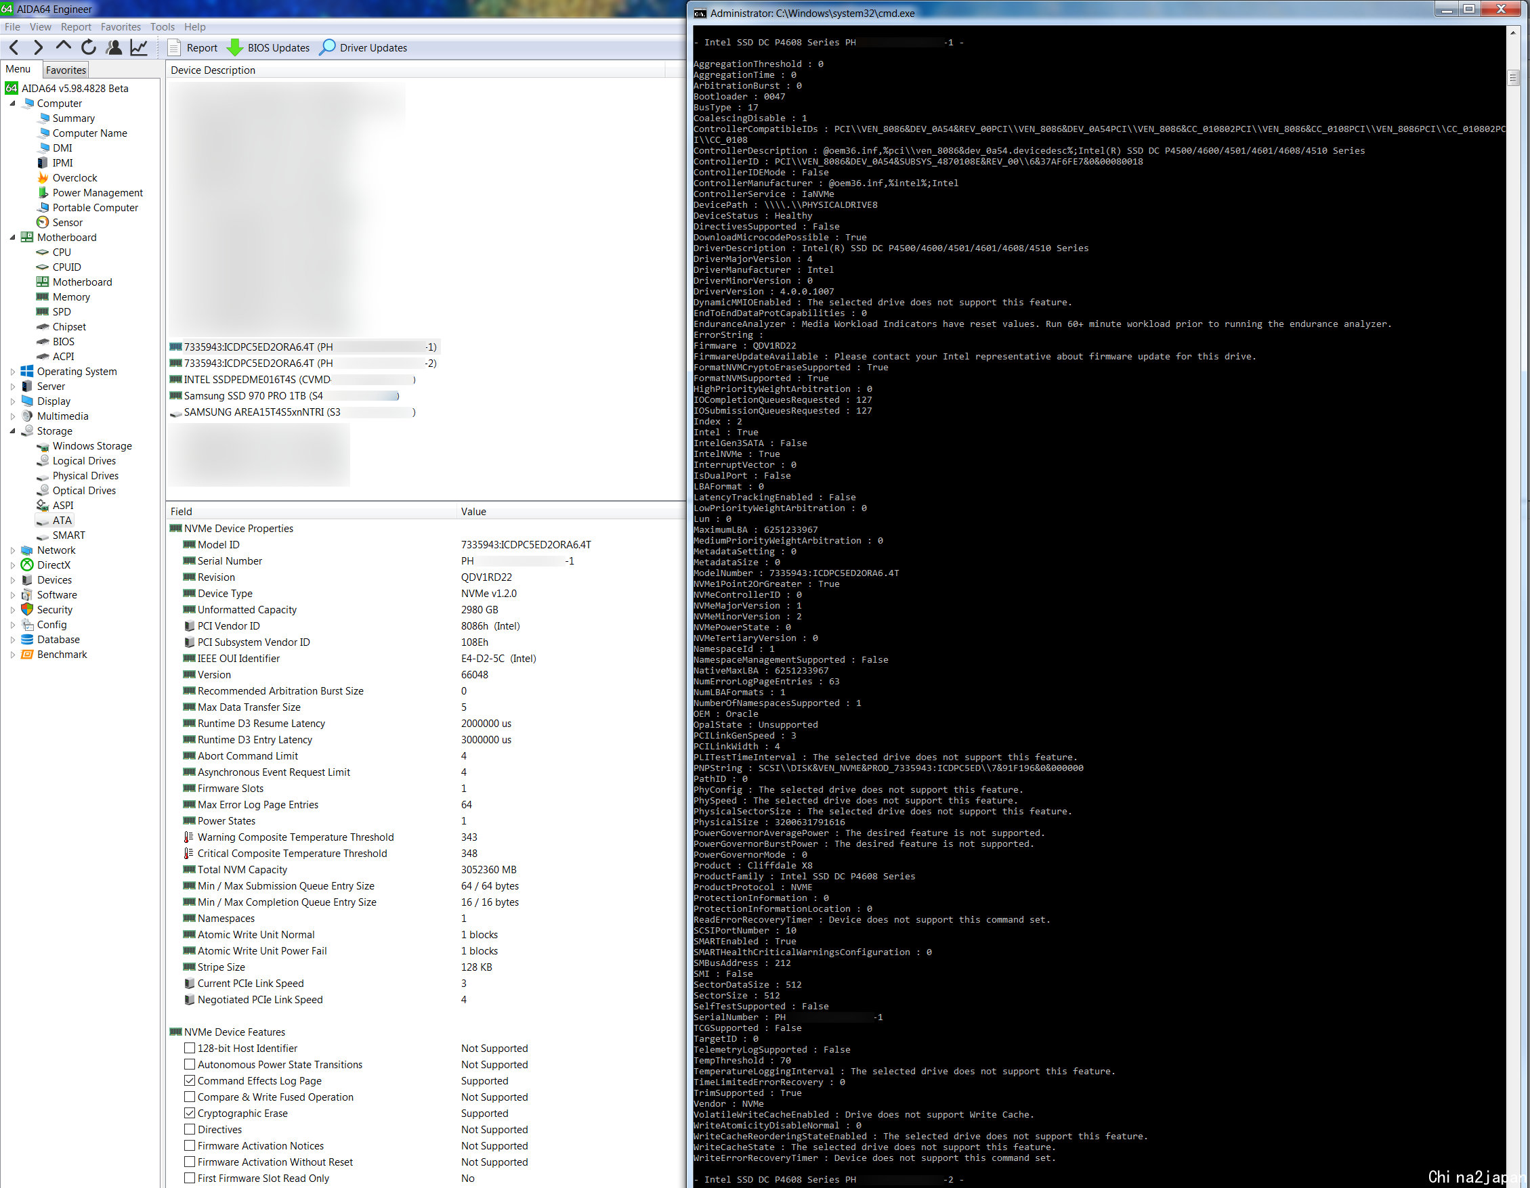Toggle the Cryptographic Erase checkbox

(190, 1112)
